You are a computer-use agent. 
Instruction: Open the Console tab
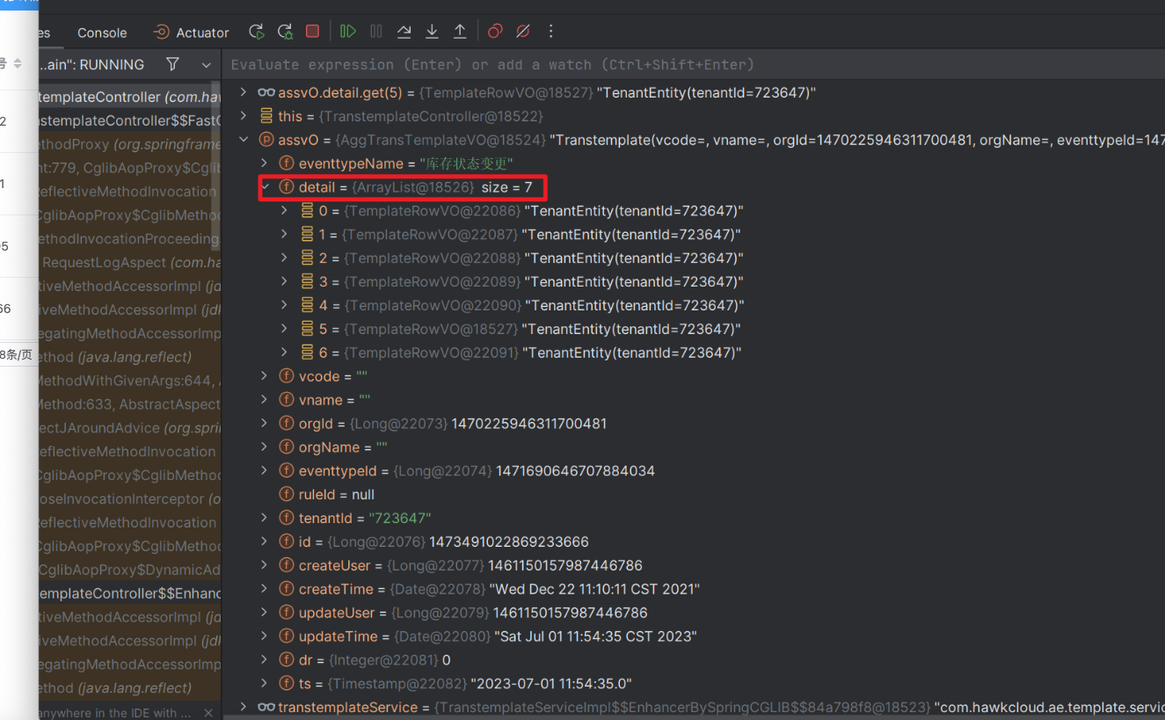[x=102, y=33]
